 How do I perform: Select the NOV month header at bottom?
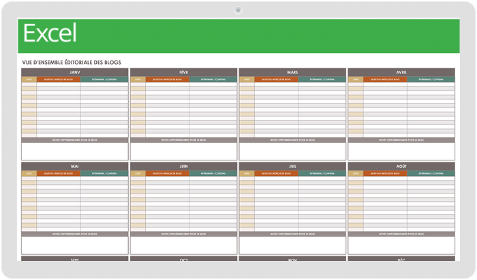coord(292,259)
